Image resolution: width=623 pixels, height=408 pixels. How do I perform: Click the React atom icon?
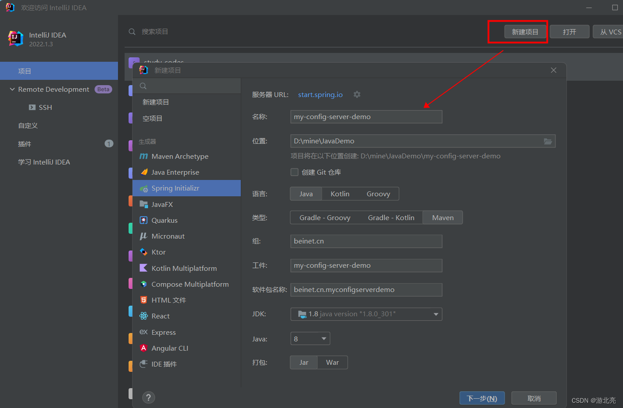tap(144, 316)
